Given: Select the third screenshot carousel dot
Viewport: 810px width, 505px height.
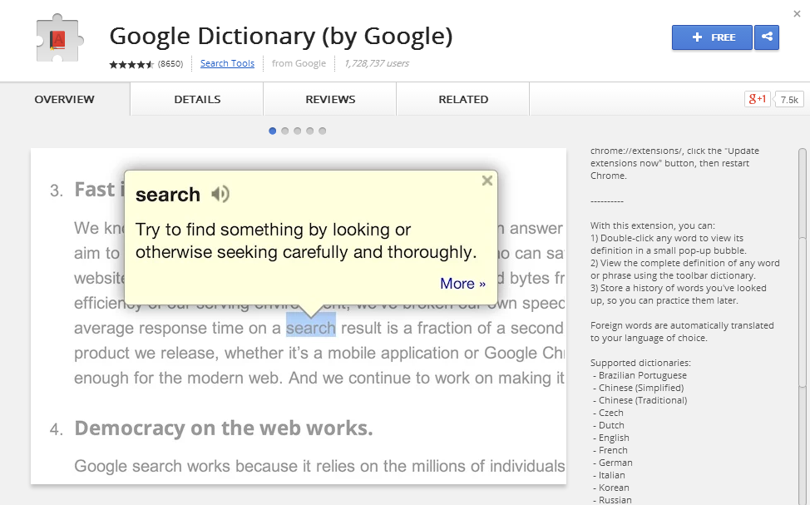Looking at the screenshot, I should (x=297, y=131).
